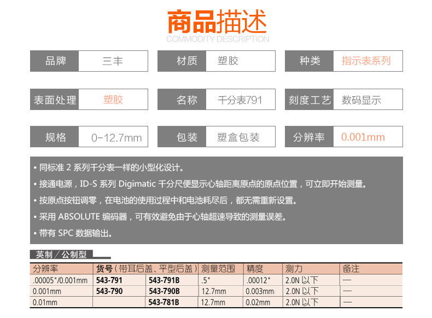Image resolution: width=432 pixels, height=318 pixels.
Task: Click product code 543-790B in table
Action: click(164, 291)
